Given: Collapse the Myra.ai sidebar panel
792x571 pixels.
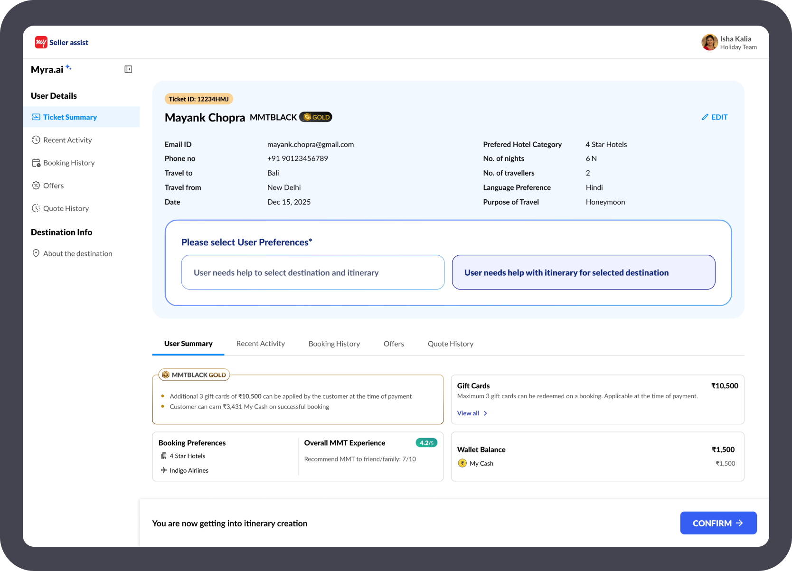Looking at the screenshot, I should pyautogui.click(x=128, y=69).
